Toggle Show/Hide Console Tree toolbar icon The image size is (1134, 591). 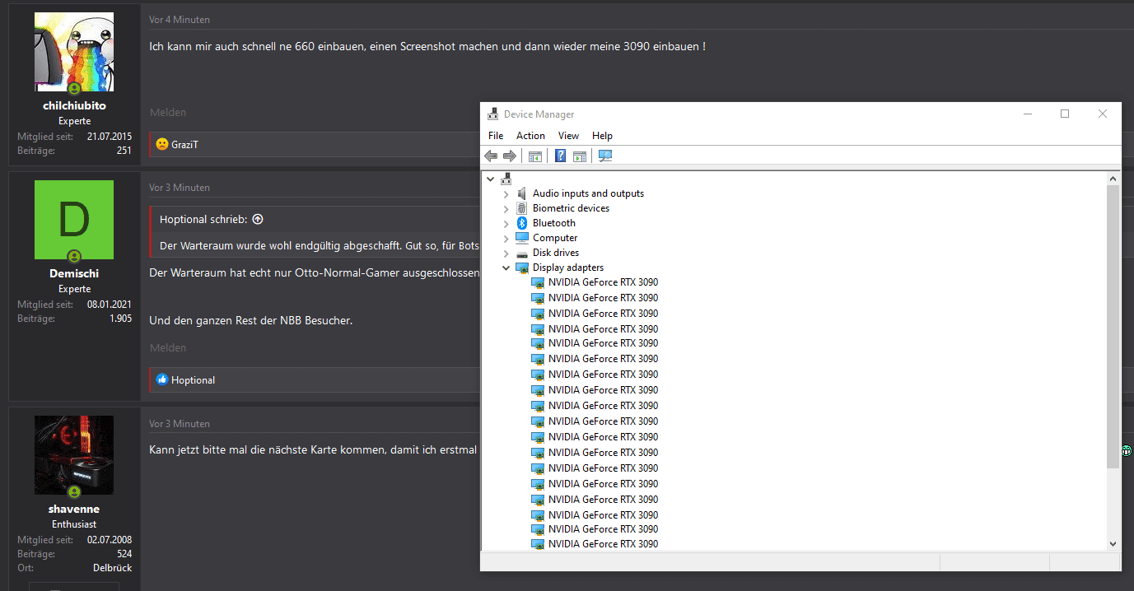[x=535, y=156]
